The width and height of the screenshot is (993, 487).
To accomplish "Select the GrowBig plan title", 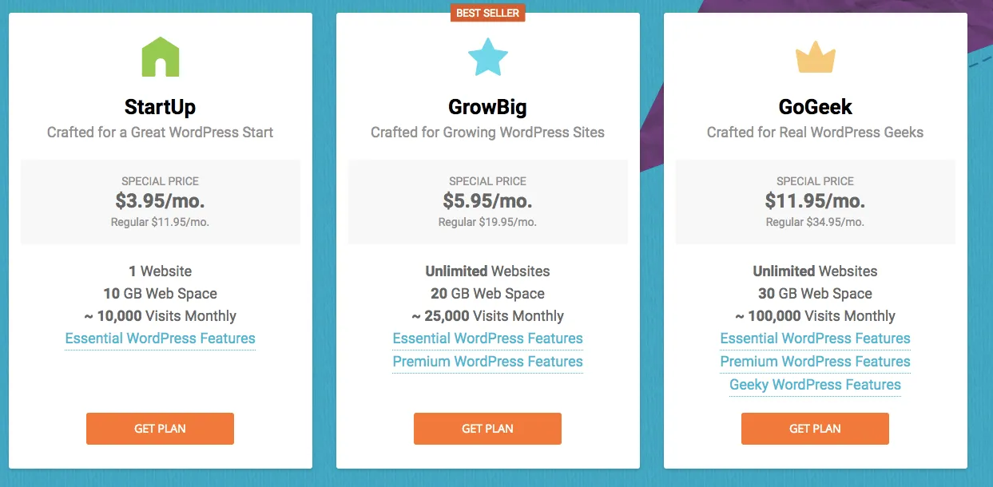I will tap(487, 107).
